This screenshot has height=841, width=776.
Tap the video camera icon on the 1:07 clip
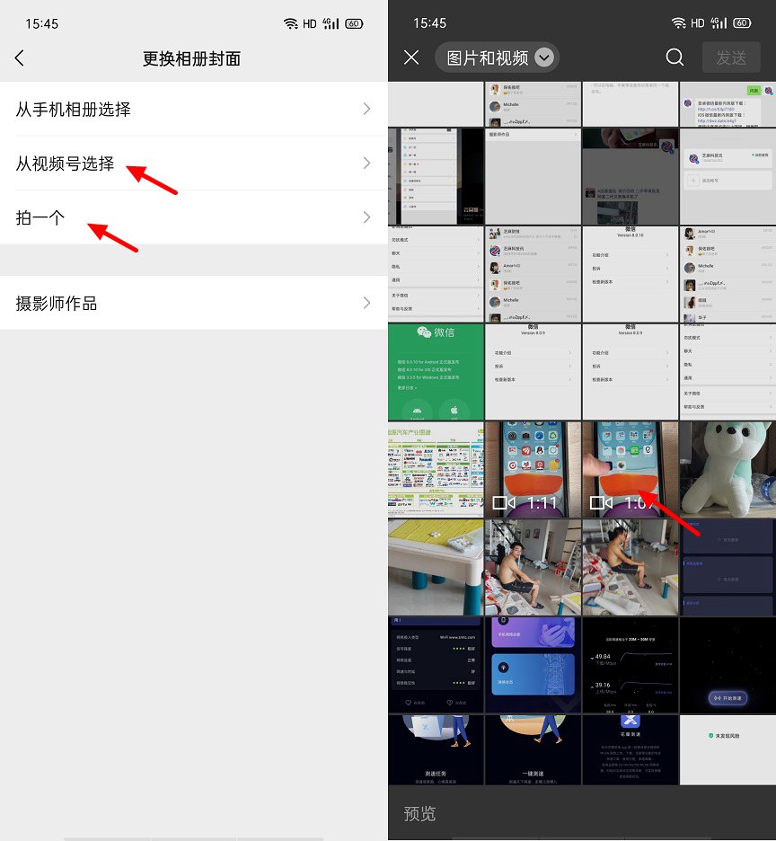[x=600, y=503]
